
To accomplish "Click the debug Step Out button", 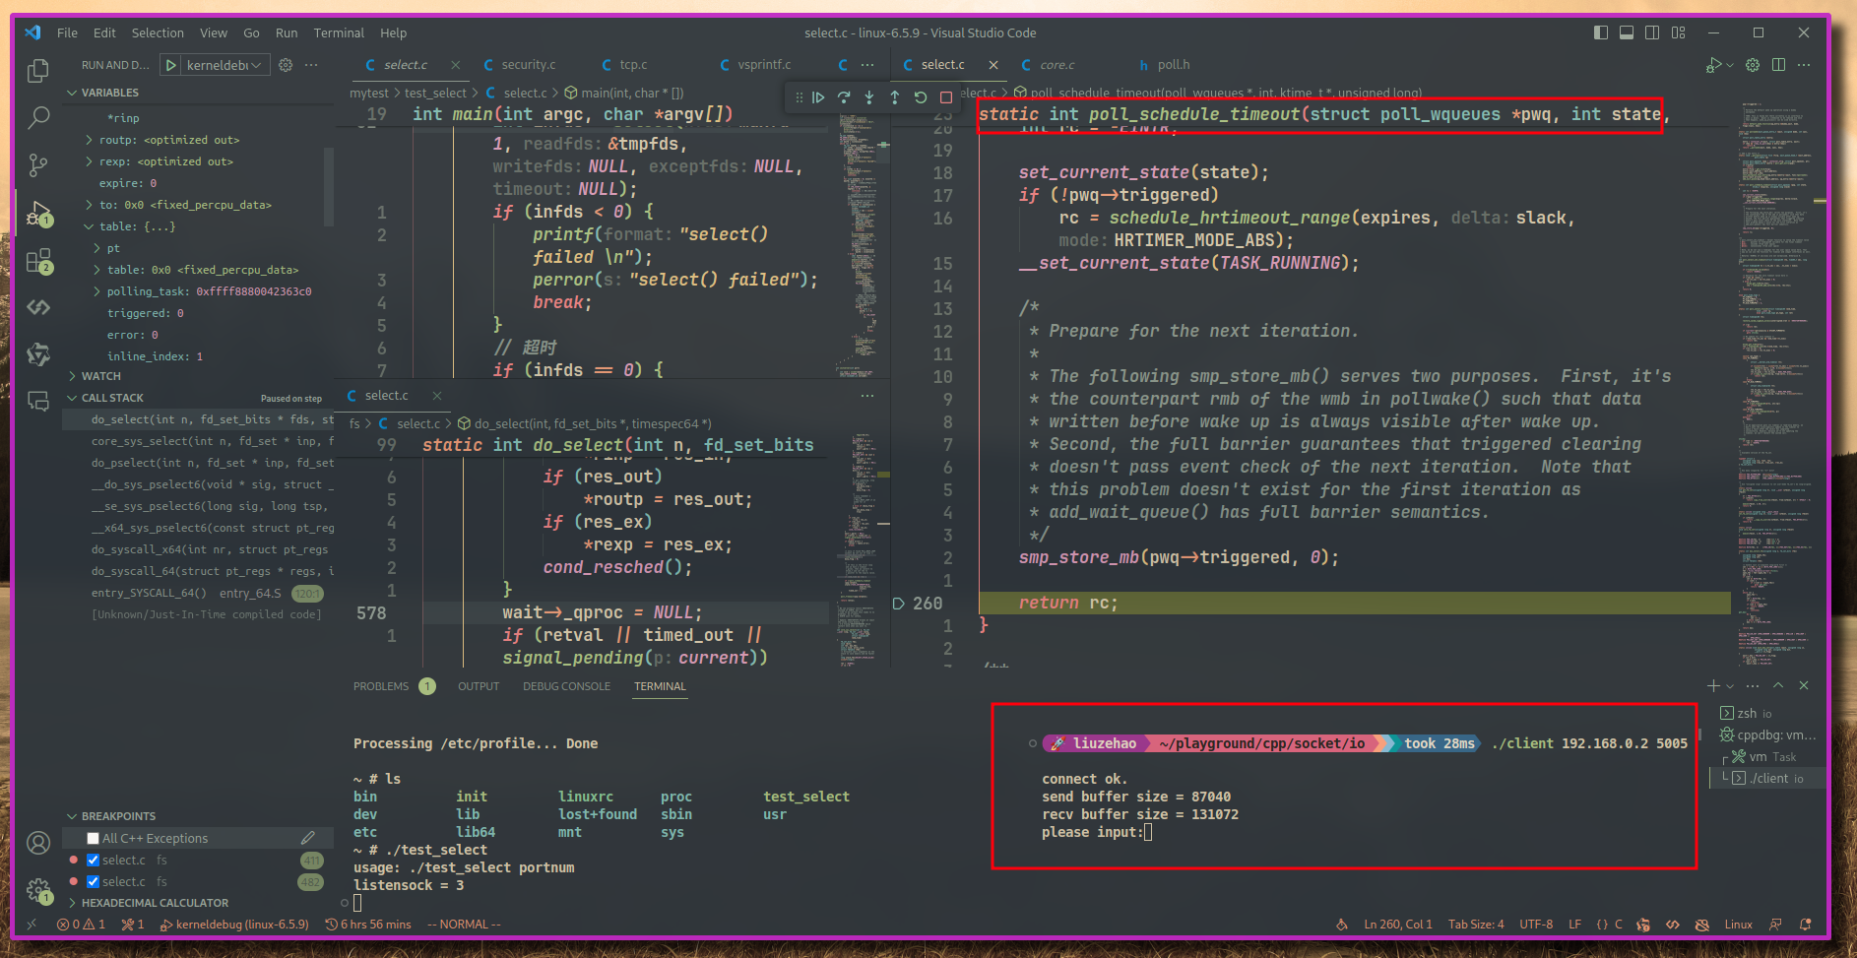I will click(x=895, y=97).
